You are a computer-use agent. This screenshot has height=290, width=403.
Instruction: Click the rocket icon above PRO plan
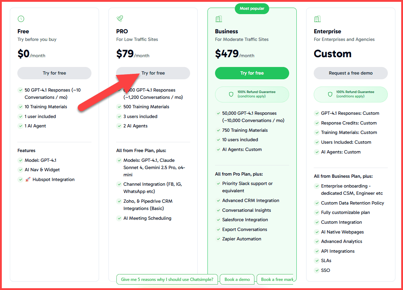pyautogui.click(x=120, y=19)
